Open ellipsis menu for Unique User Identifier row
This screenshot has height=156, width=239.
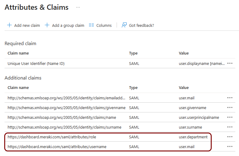[230, 63]
